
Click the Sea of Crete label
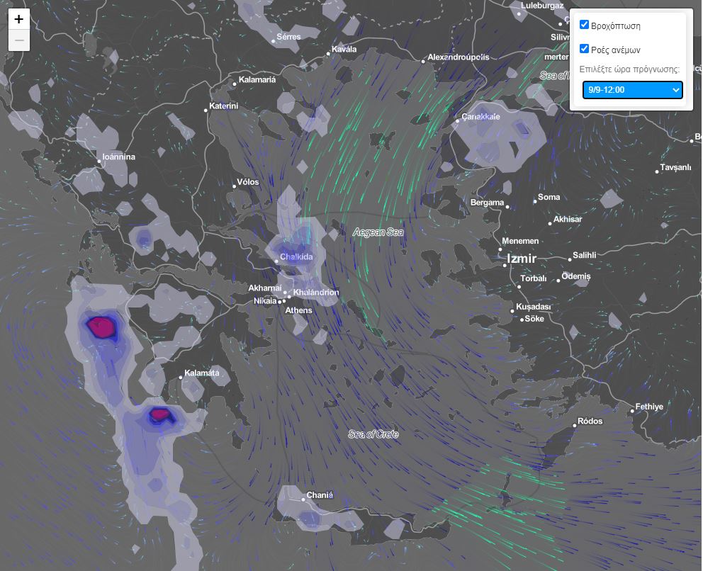pyautogui.click(x=373, y=434)
